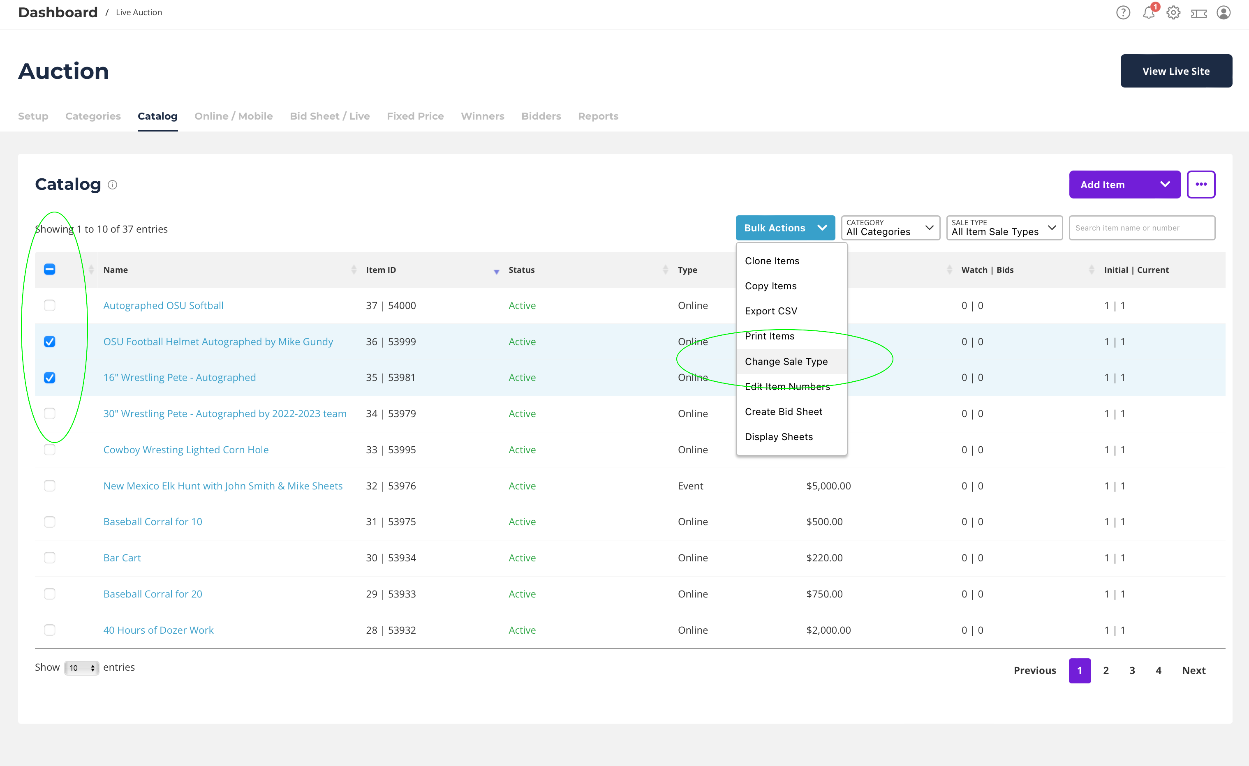Open the user profile icon
Viewport: 1249px width, 766px height.
point(1223,13)
